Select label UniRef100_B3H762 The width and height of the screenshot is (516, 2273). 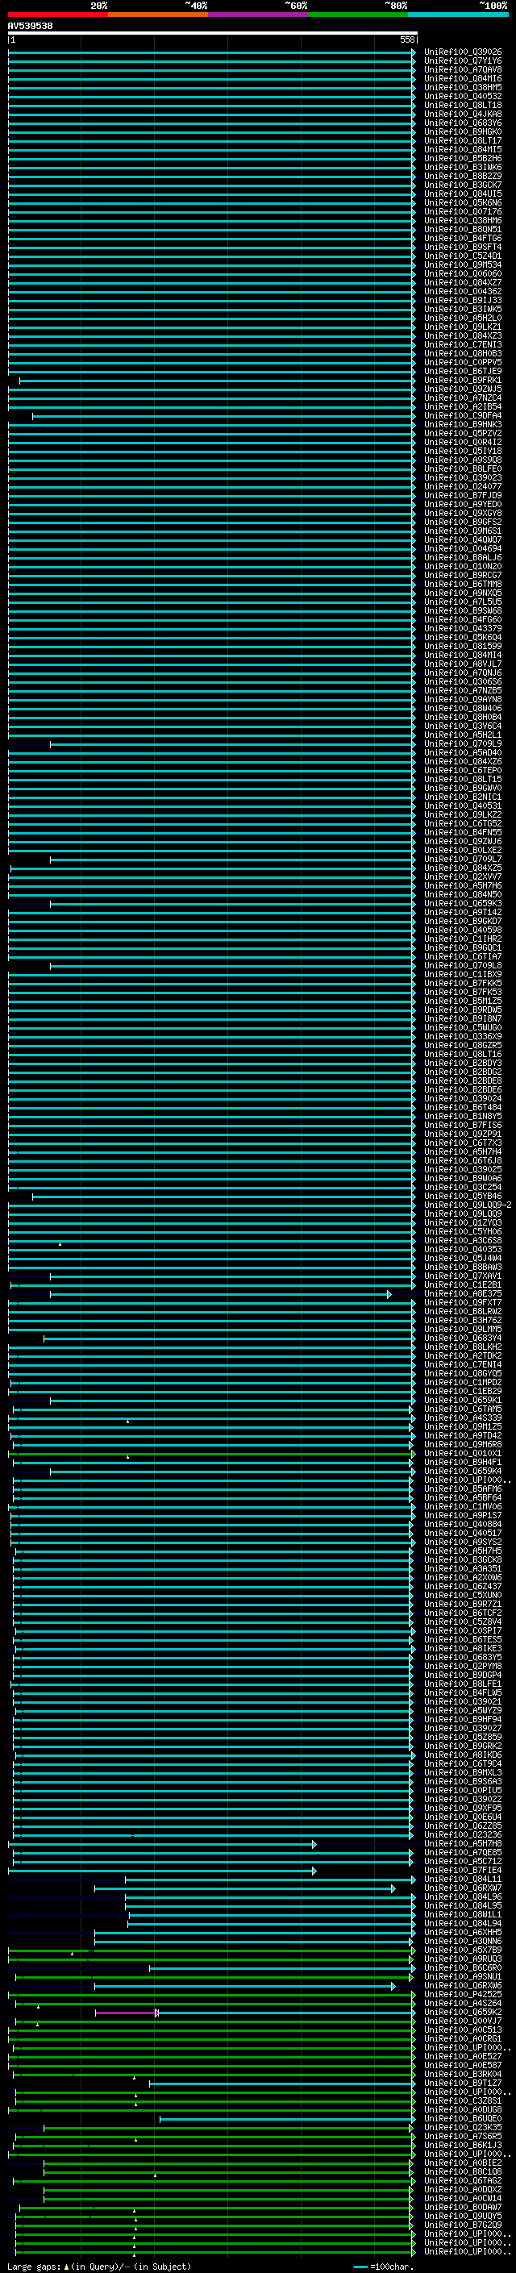(463, 1321)
